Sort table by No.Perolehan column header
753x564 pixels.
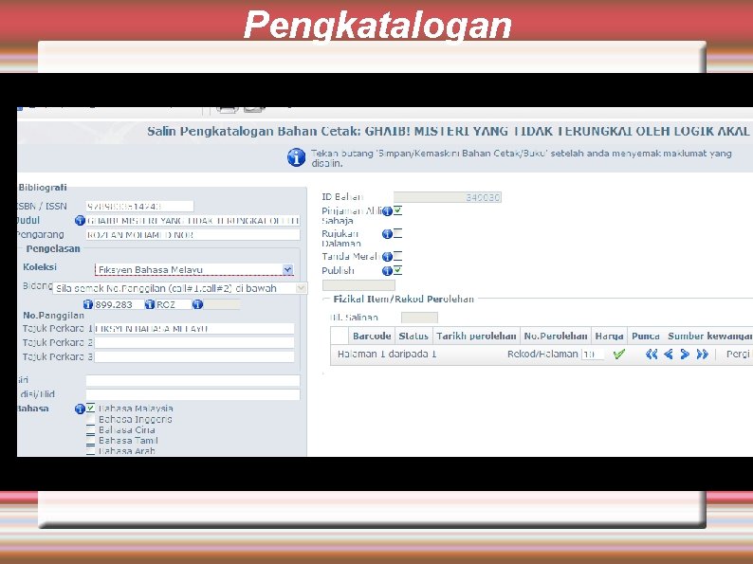coord(556,336)
